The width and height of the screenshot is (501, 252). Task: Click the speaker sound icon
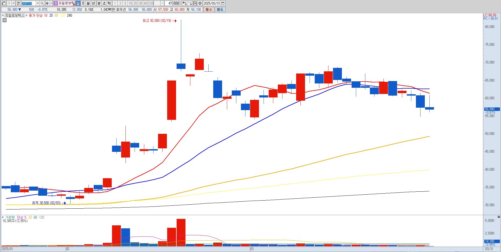[48, 3]
